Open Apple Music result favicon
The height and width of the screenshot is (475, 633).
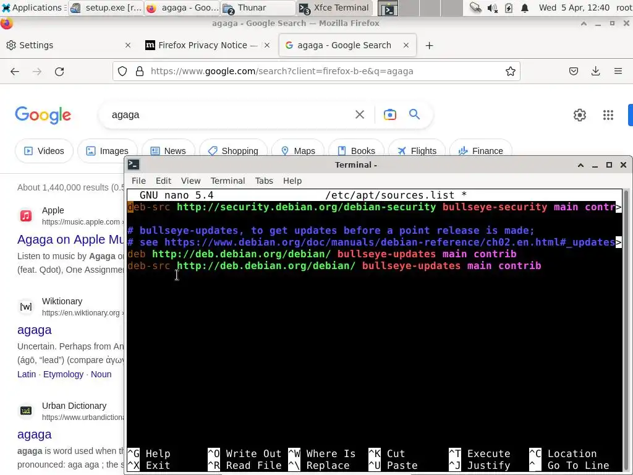[x=26, y=216]
